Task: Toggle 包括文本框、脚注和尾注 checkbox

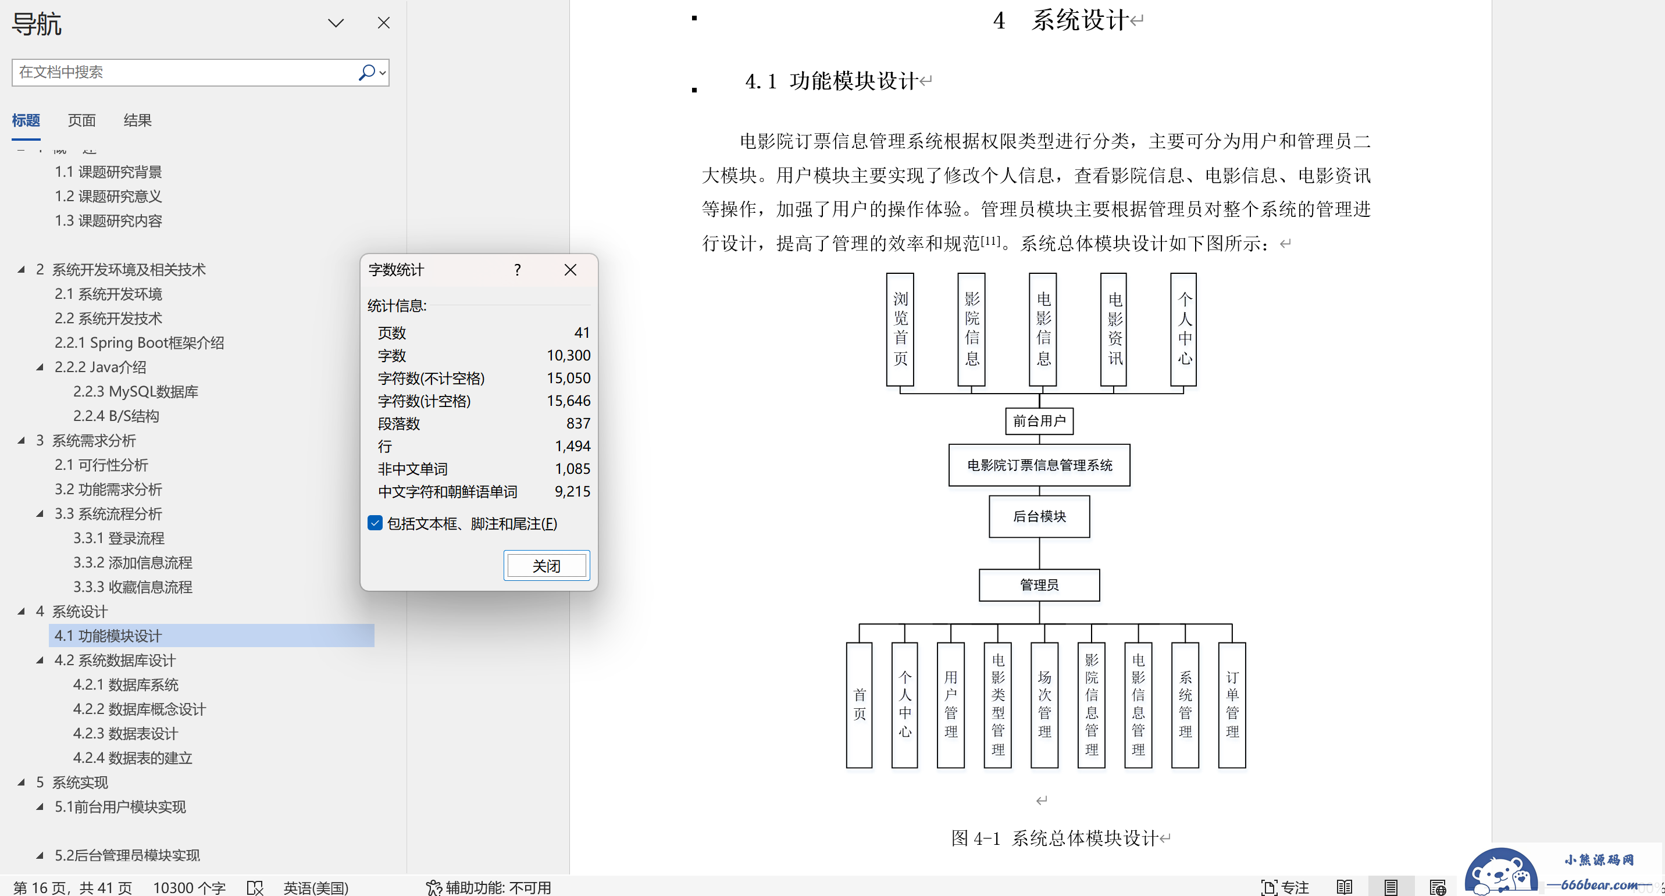Action: (375, 523)
